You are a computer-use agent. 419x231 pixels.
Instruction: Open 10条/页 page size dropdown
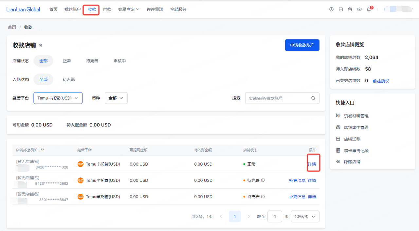click(305, 216)
